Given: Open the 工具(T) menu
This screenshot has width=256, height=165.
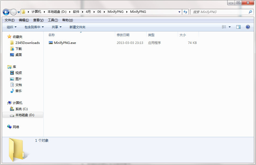Looking at the screenshot, I should pyautogui.click(x=53, y=20).
